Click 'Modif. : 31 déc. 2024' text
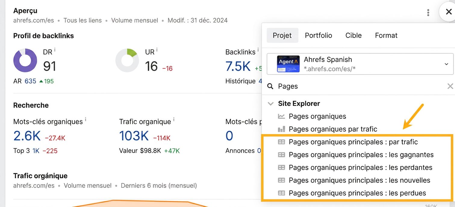This screenshot has height=207, width=455. [198, 20]
